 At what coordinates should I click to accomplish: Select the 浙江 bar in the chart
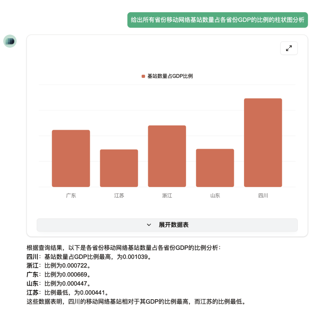tap(167, 156)
